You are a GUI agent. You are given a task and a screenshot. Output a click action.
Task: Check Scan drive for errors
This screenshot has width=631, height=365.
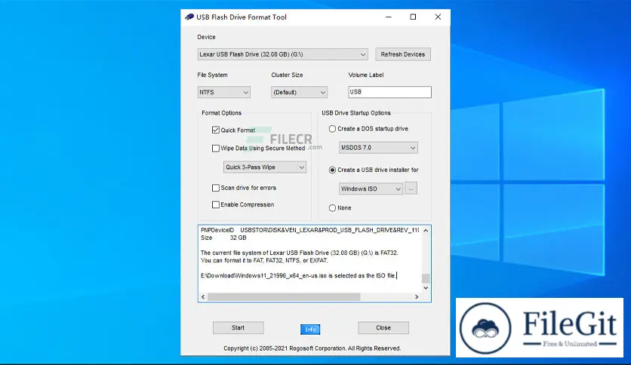216,188
